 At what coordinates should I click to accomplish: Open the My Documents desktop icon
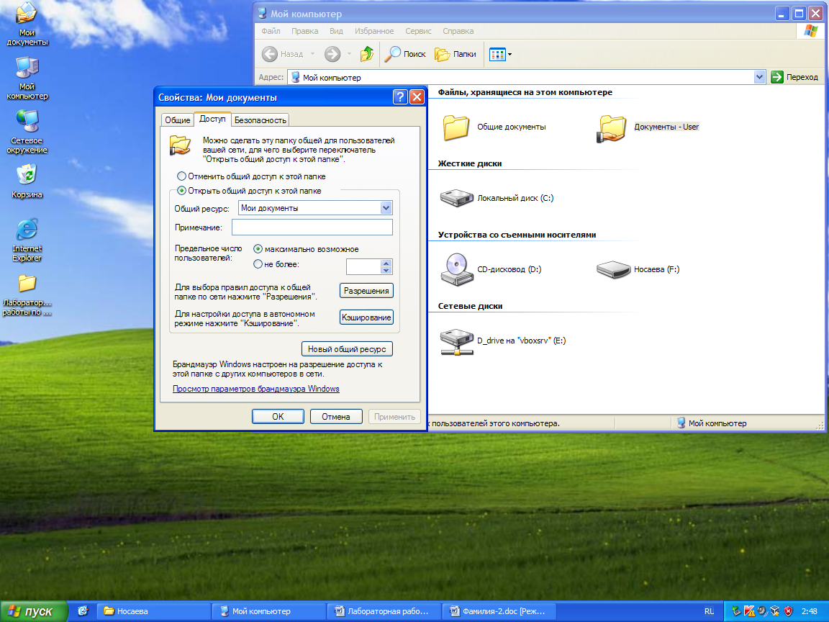point(27,24)
